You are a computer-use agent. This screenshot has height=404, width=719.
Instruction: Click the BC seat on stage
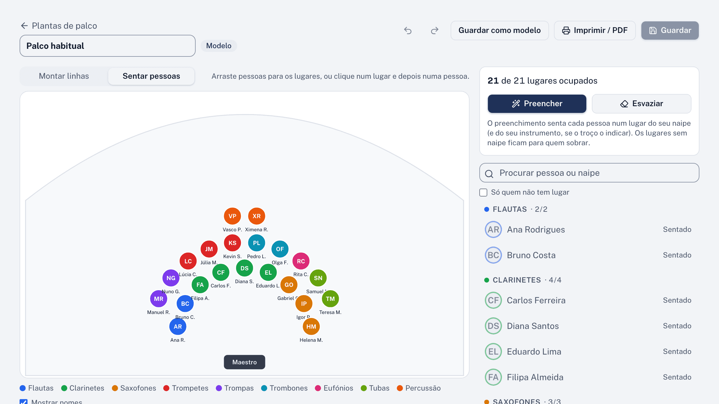point(185,304)
